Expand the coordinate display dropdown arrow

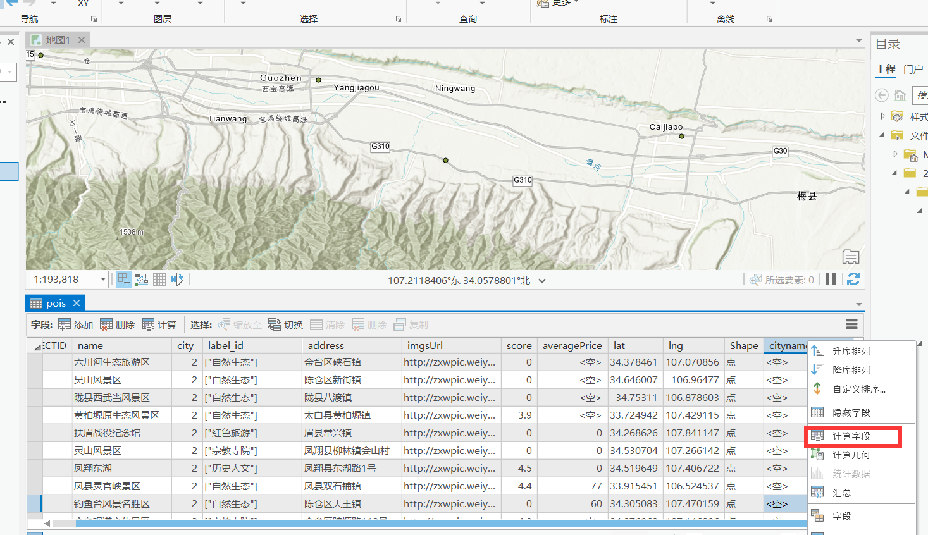tap(541, 280)
